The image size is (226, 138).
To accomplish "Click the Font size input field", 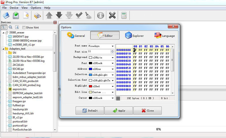I will tap(99, 51).
